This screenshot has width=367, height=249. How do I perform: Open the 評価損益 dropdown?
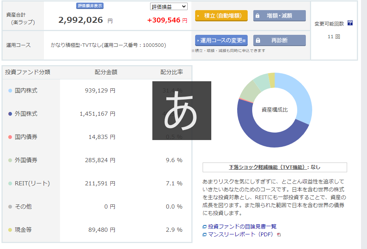click(168, 6)
